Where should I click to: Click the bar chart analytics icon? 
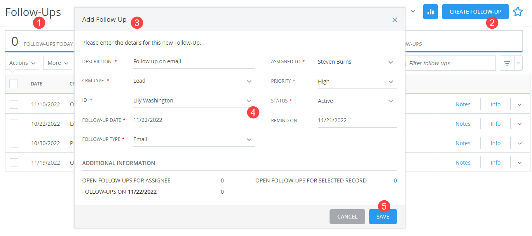click(x=430, y=12)
